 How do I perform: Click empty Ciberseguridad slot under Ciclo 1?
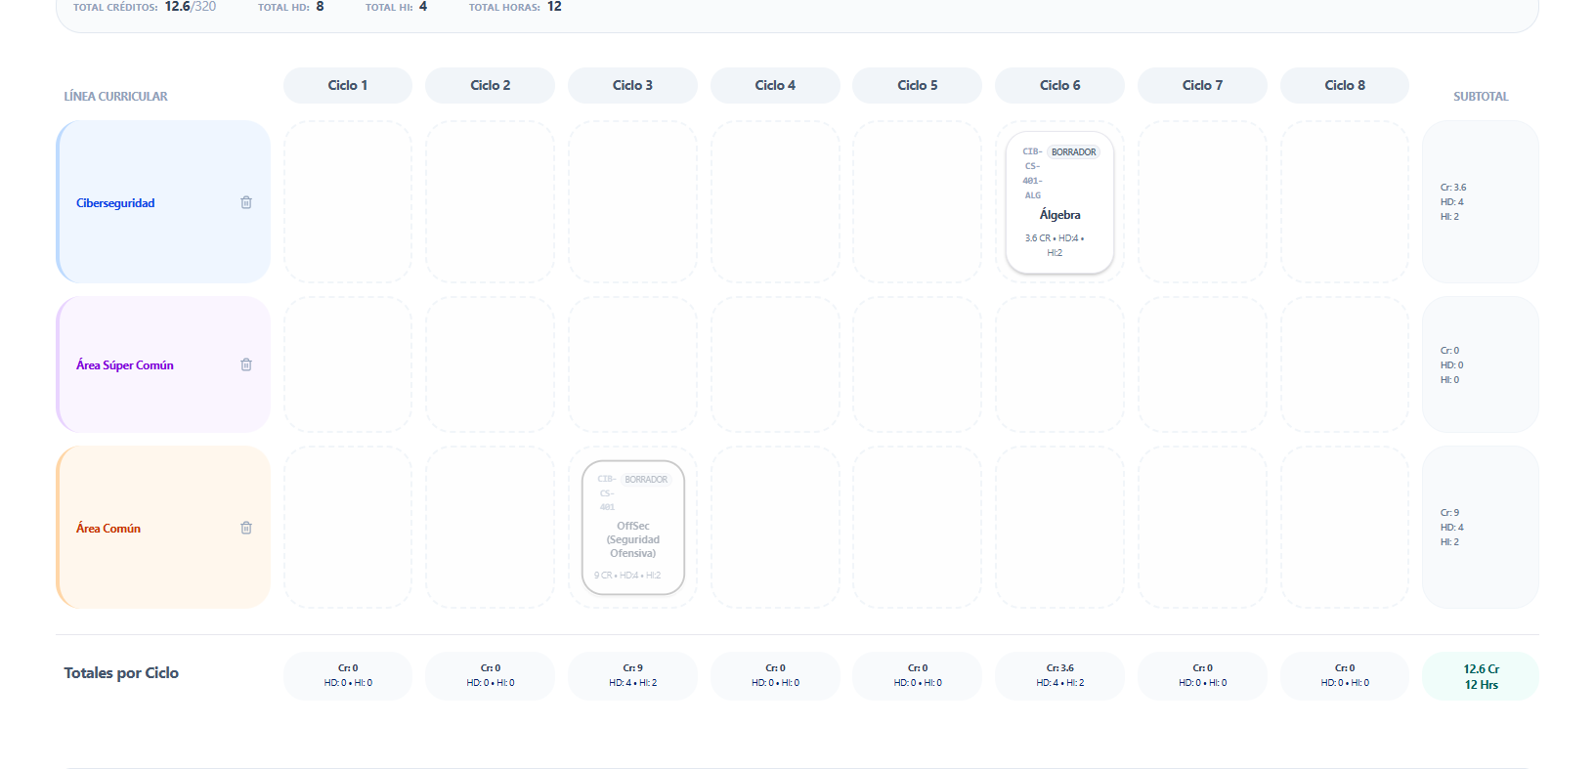pyautogui.click(x=347, y=202)
